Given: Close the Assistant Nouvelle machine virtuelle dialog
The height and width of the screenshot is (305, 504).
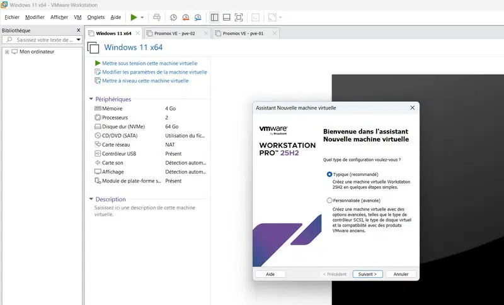Looking at the screenshot, I should coord(413,108).
